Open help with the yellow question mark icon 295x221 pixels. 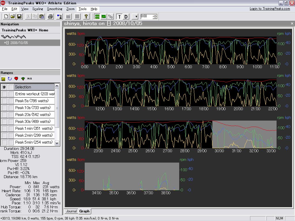[x=86, y=16]
